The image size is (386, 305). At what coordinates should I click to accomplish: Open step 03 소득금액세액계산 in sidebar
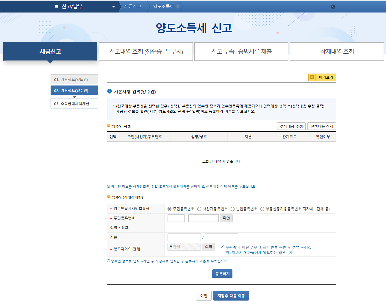click(x=74, y=103)
